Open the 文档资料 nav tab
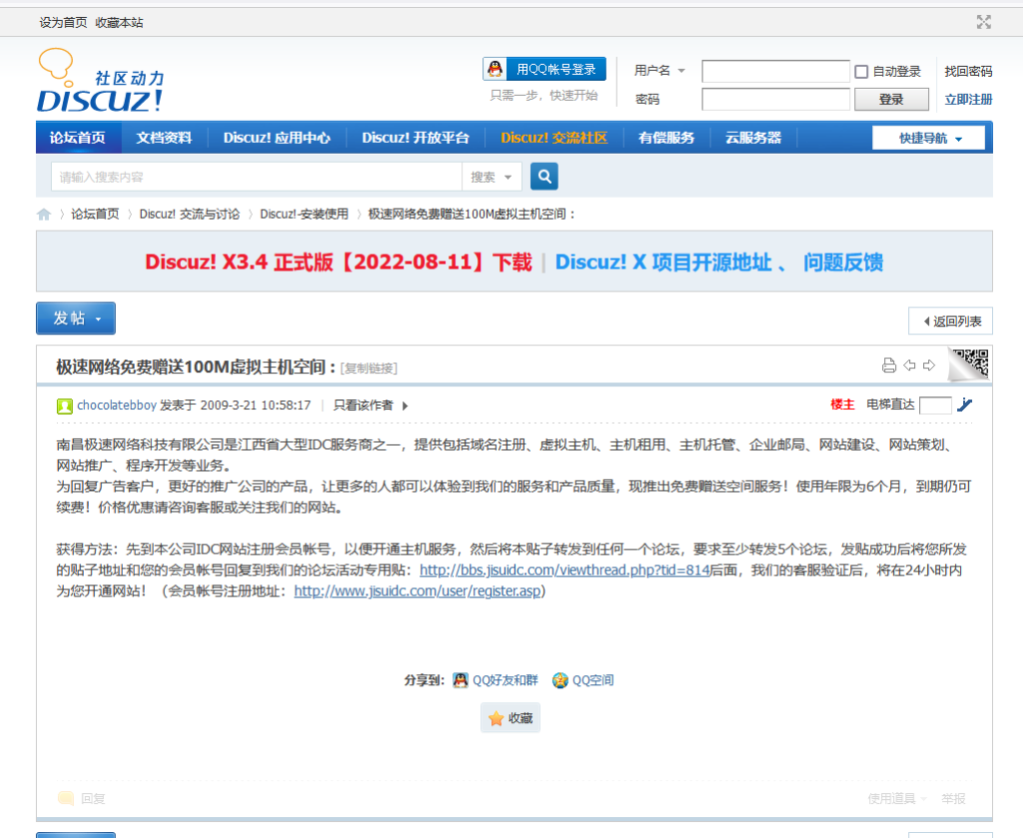The height and width of the screenshot is (838, 1023). point(164,138)
